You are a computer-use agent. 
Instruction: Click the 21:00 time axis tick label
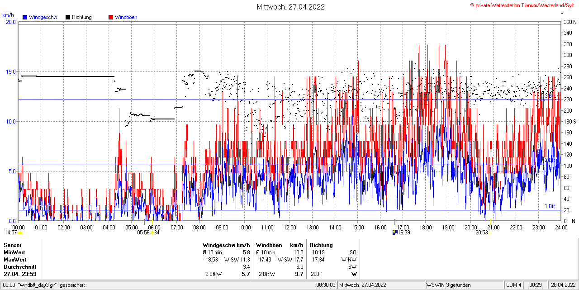[x=494, y=227]
